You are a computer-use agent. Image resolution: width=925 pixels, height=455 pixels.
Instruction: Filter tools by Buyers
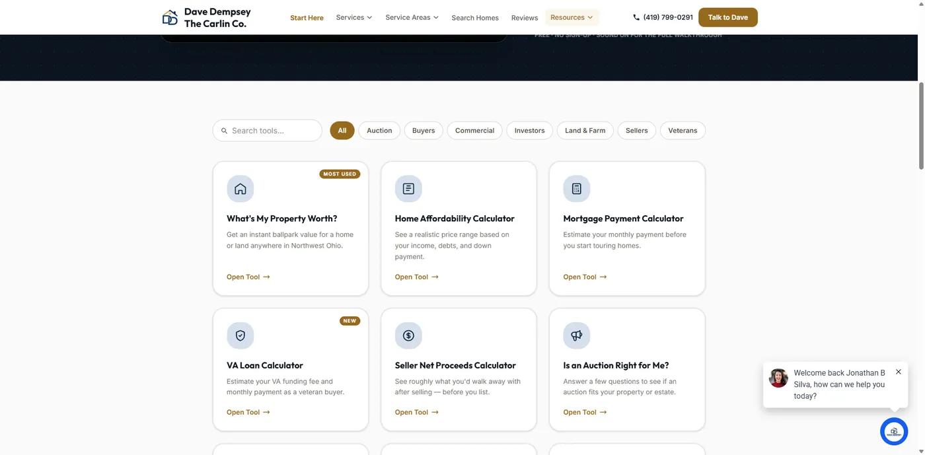tap(424, 131)
